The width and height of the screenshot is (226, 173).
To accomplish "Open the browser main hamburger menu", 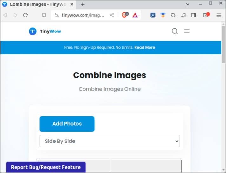I will [x=219, y=15].
